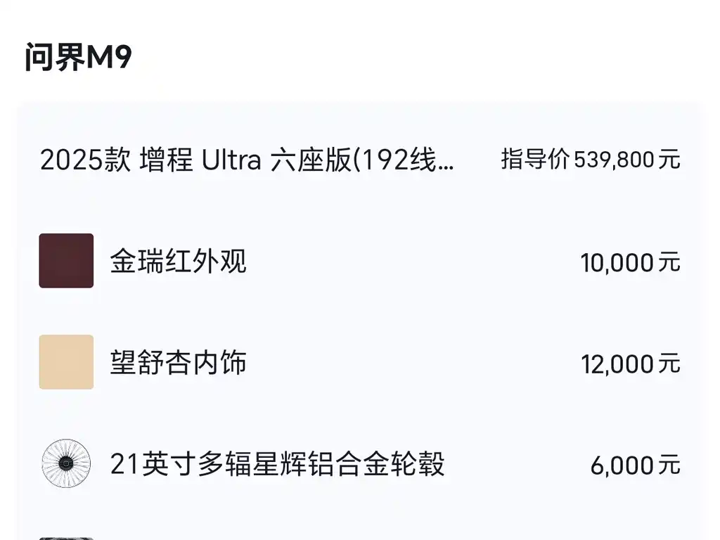This screenshot has height=540, width=720.
Task: Open the 望舒杏内饰 option row
Action: [x=359, y=362]
